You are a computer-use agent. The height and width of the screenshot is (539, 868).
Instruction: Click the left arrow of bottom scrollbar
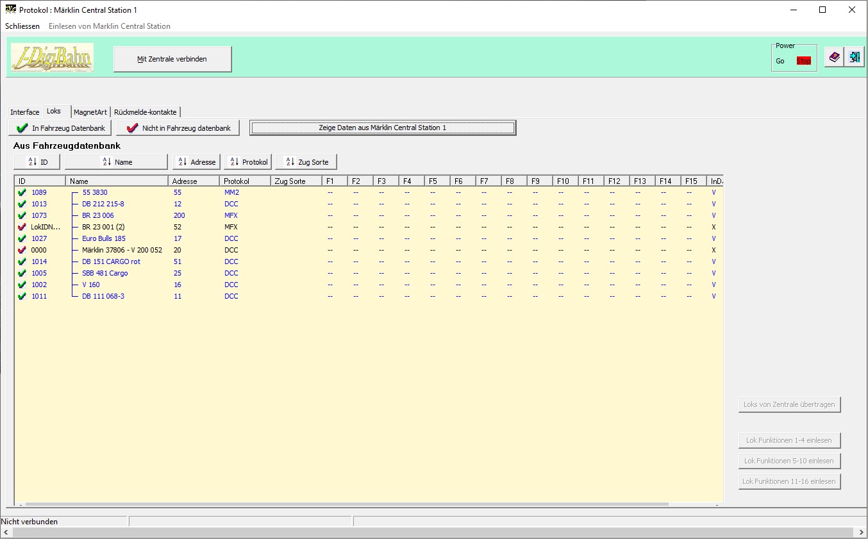tap(5, 533)
